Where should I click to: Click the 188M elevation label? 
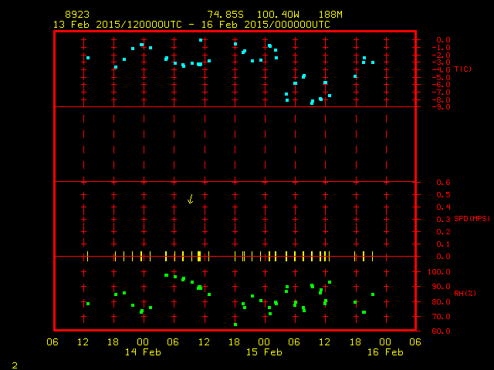coord(329,15)
